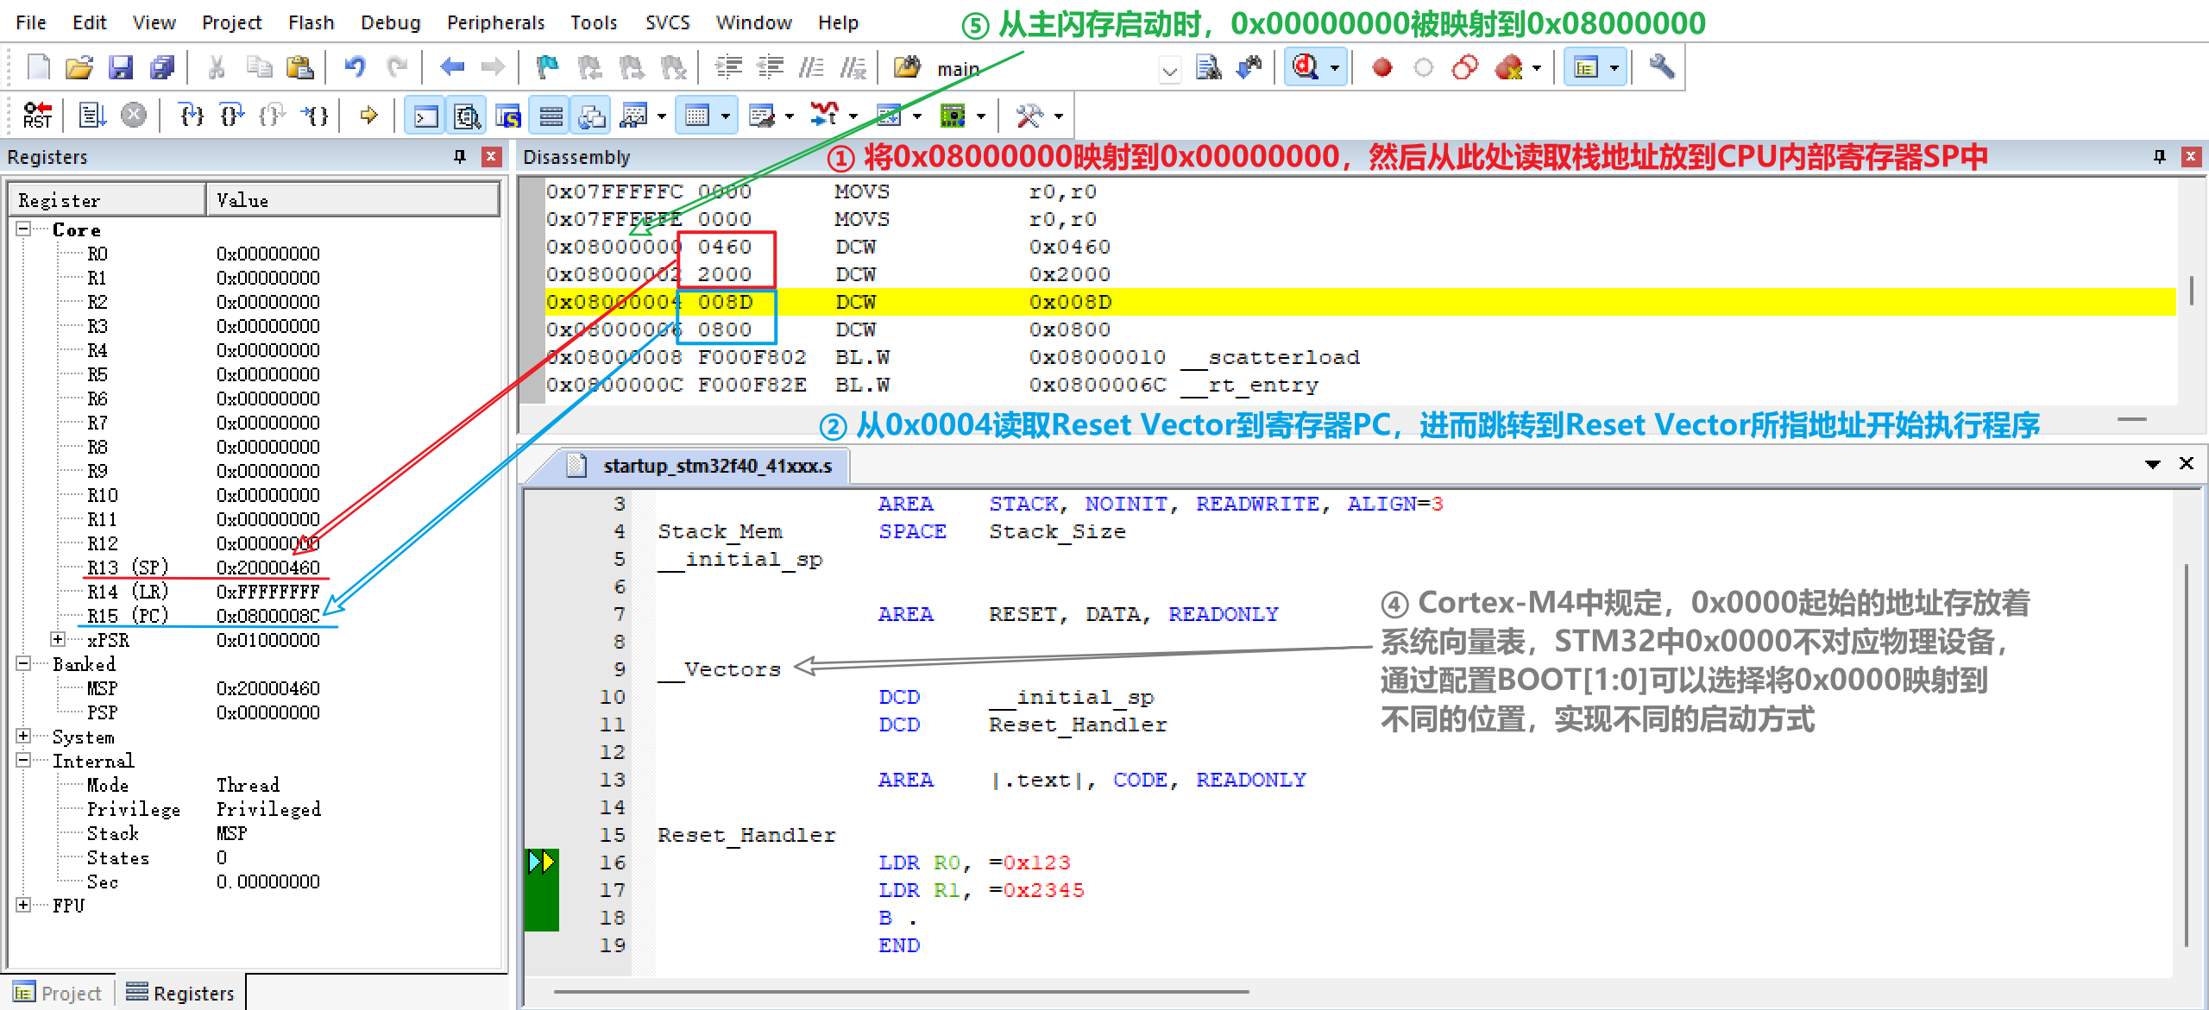This screenshot has width=2209, height=1010.
Task: Click the Step Over icon
Action: pos(232,115)
